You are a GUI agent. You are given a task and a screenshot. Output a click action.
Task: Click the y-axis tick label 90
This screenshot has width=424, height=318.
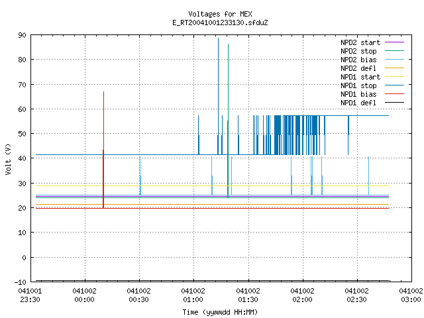(22, 35)
